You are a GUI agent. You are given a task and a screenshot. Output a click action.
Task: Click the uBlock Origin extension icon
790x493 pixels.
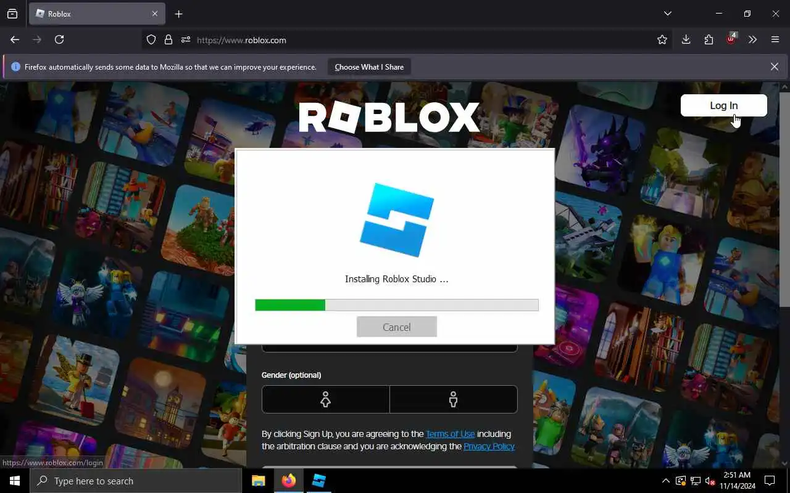pos(731,39)
